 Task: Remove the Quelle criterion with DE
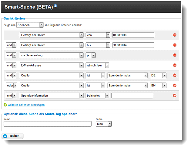pos(175,76)
